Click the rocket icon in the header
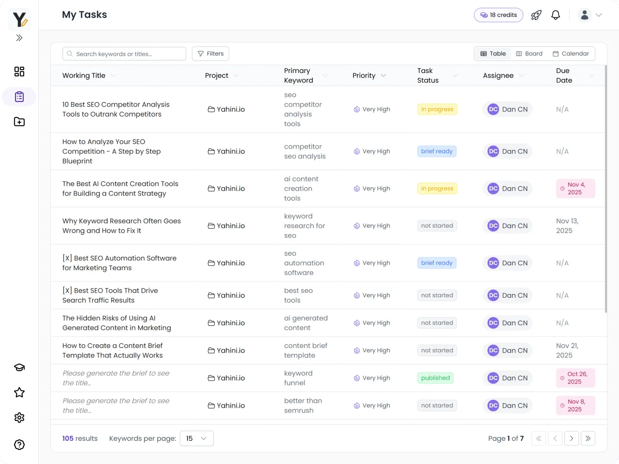Image resolution: width=619 pixels, height=464 pixels. (536, 15)
